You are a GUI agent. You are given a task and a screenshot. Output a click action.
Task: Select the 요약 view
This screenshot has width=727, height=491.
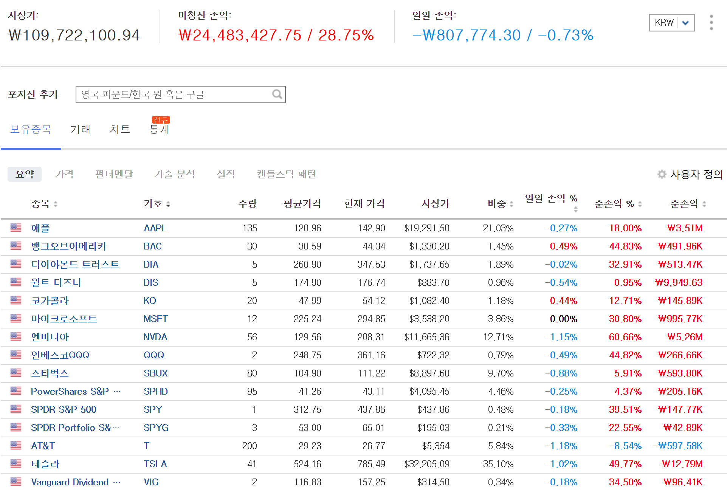point(25,174)
